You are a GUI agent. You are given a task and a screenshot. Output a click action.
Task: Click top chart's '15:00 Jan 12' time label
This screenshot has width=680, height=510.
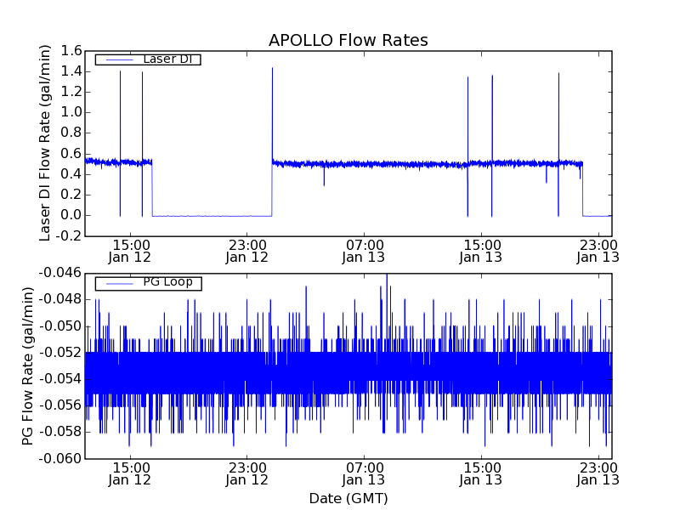[x=130, y=252]
